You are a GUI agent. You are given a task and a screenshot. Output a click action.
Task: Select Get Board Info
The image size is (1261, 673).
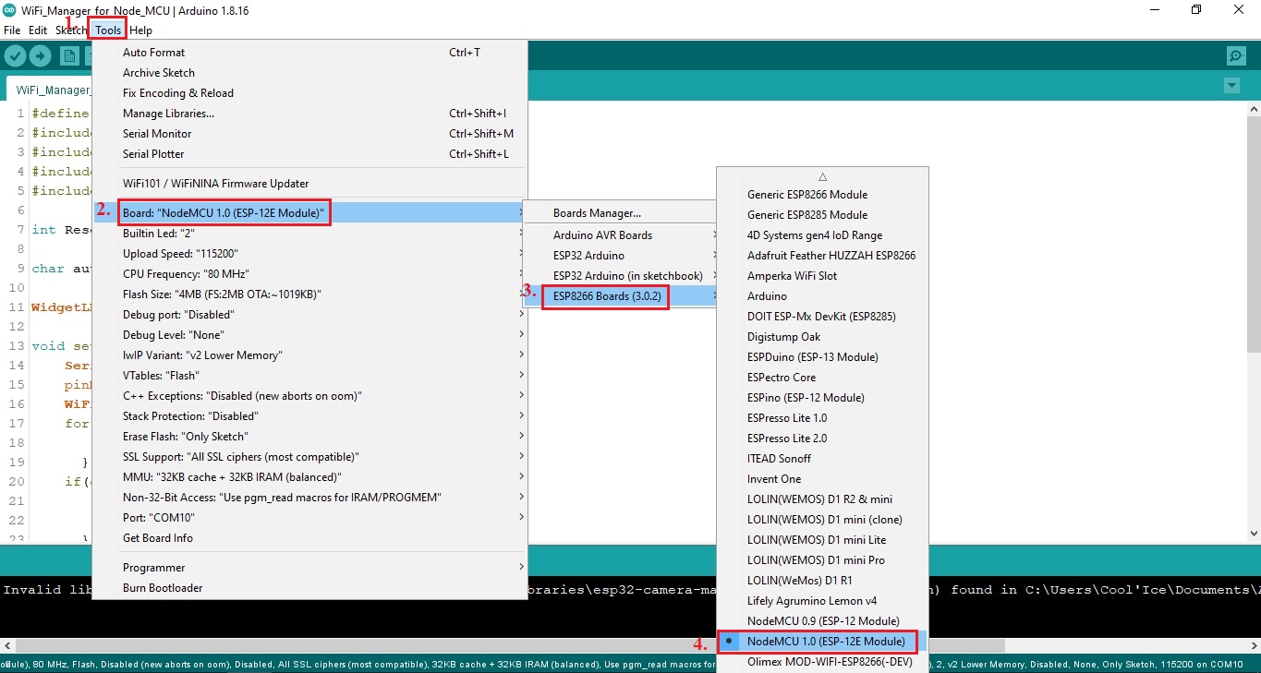click(310, 538)
